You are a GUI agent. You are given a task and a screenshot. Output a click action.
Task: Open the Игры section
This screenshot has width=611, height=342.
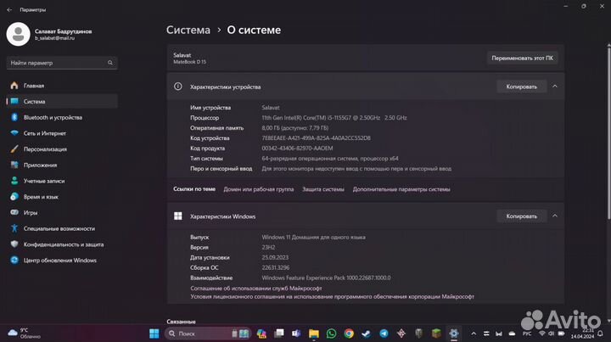pos(62,213)
